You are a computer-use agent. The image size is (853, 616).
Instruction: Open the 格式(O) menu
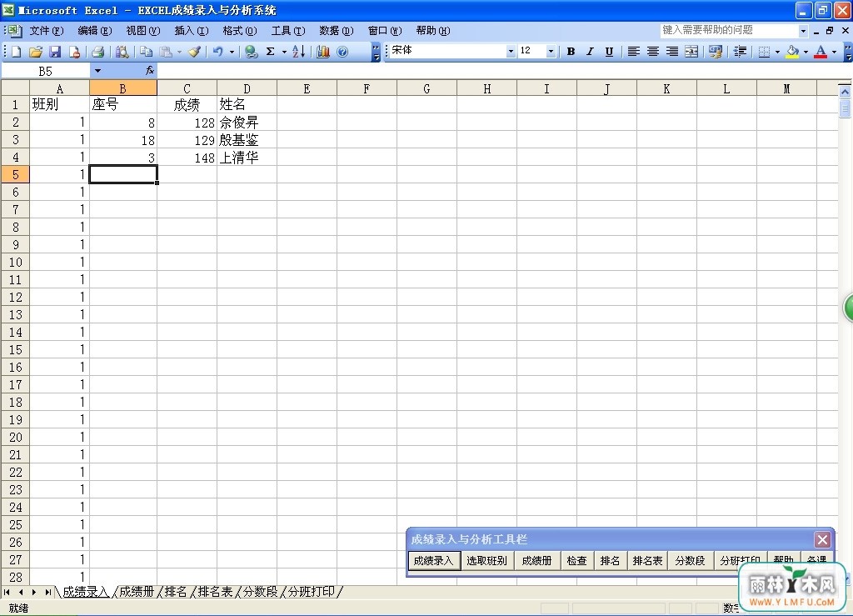click(x=239, y=31)
